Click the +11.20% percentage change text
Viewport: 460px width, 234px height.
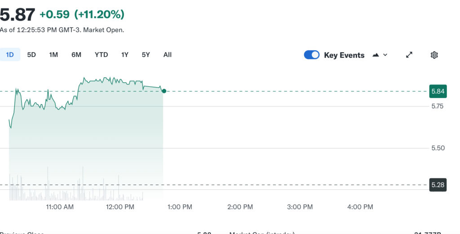click(x=99, y=14)
